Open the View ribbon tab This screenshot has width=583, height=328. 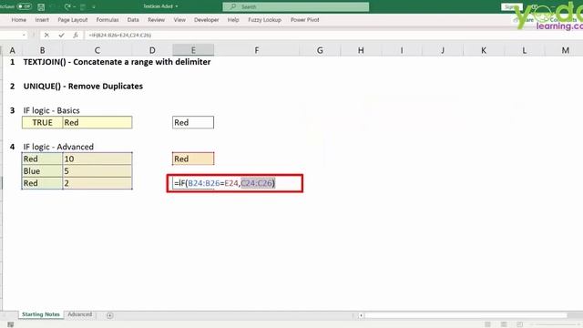[179, 20]
